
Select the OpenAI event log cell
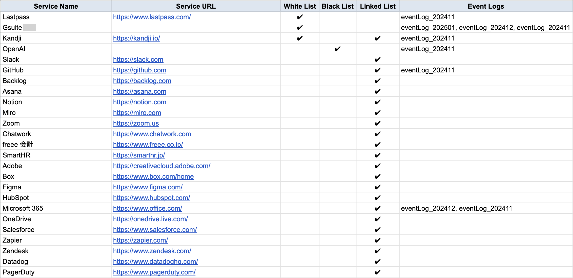pos(486,49)
